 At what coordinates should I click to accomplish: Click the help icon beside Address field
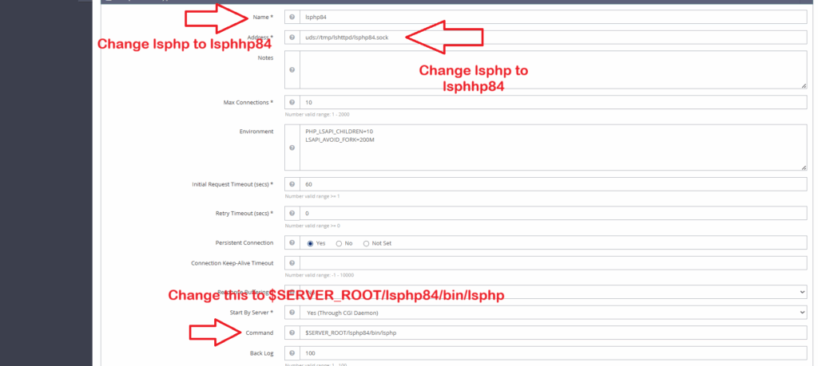tap(292, 37)
